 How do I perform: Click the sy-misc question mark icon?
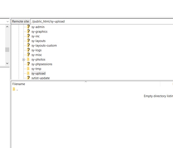(x=28, y=55)
